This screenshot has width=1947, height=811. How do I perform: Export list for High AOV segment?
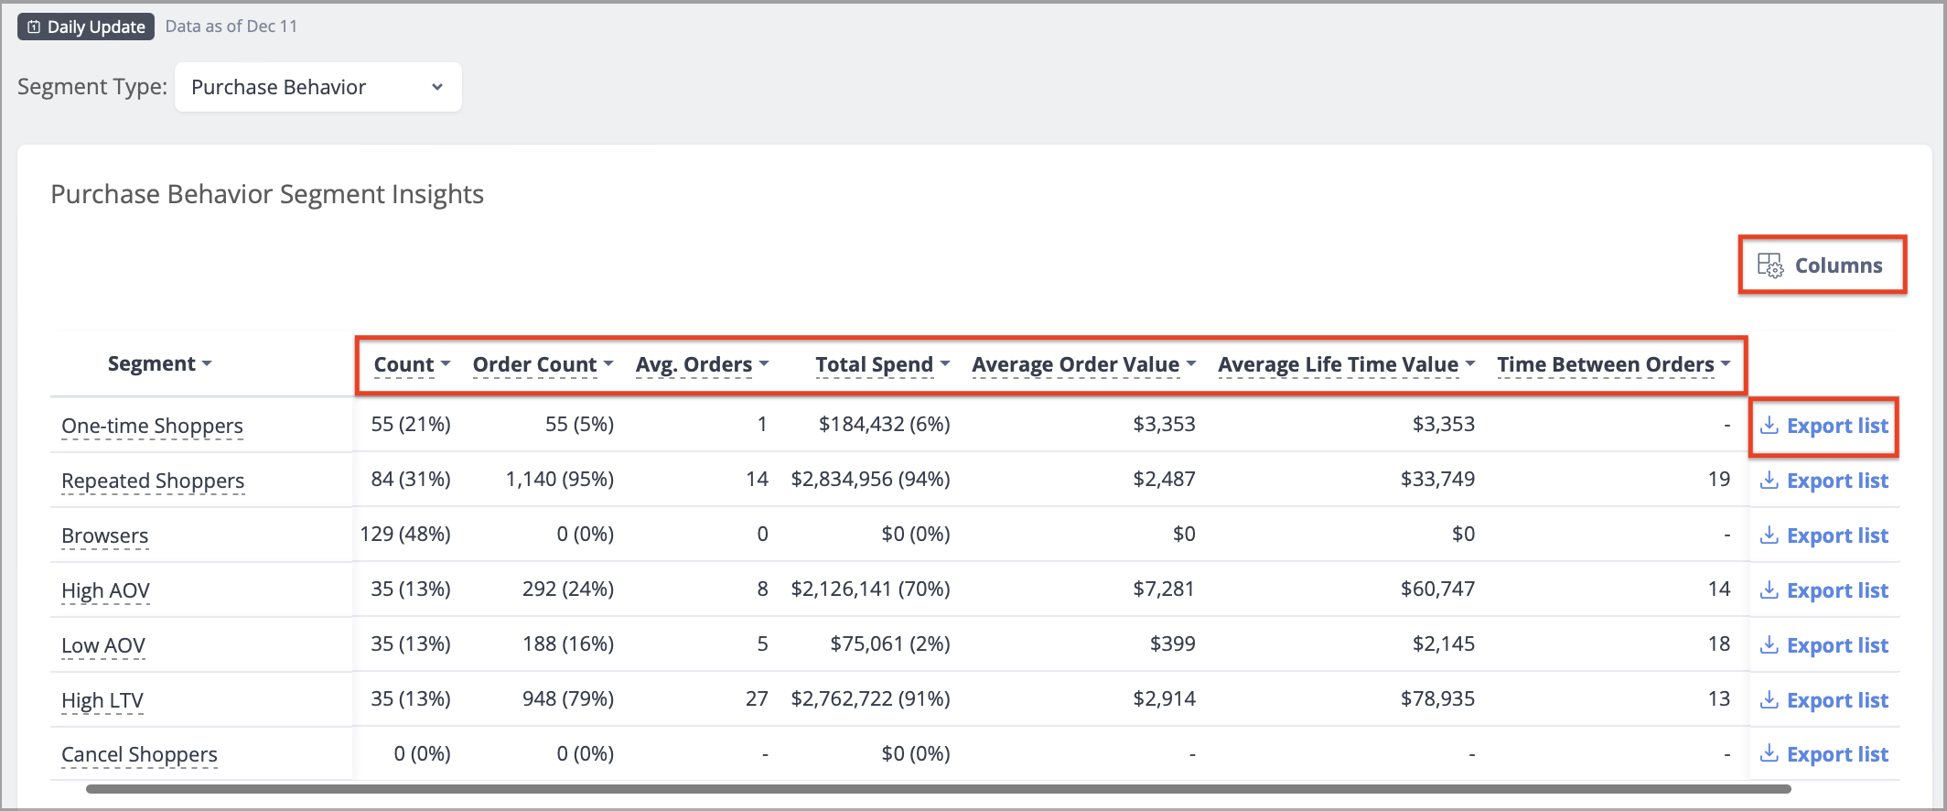pos(1823,590)
